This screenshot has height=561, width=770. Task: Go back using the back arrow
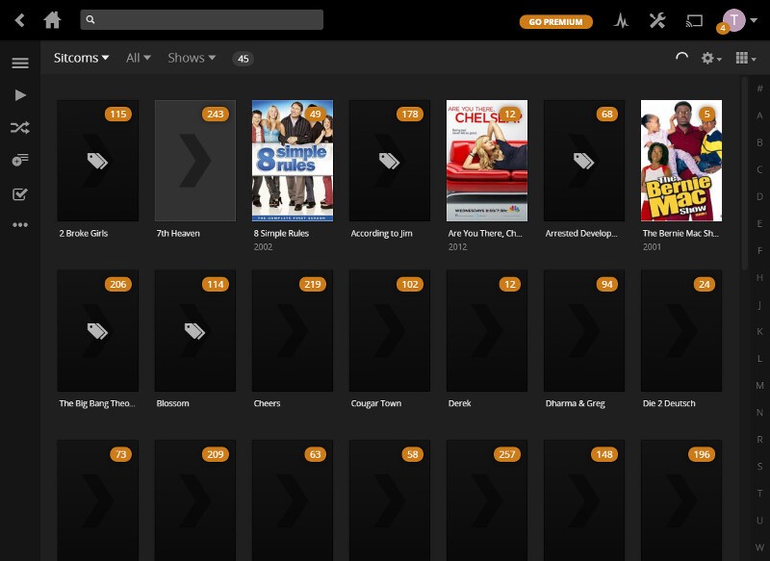coord(19,20)
